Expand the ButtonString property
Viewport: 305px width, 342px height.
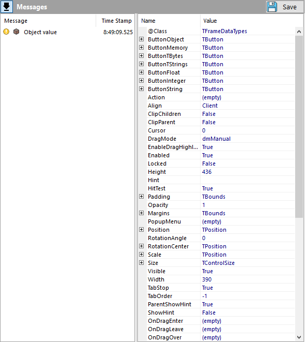(142, 89)
